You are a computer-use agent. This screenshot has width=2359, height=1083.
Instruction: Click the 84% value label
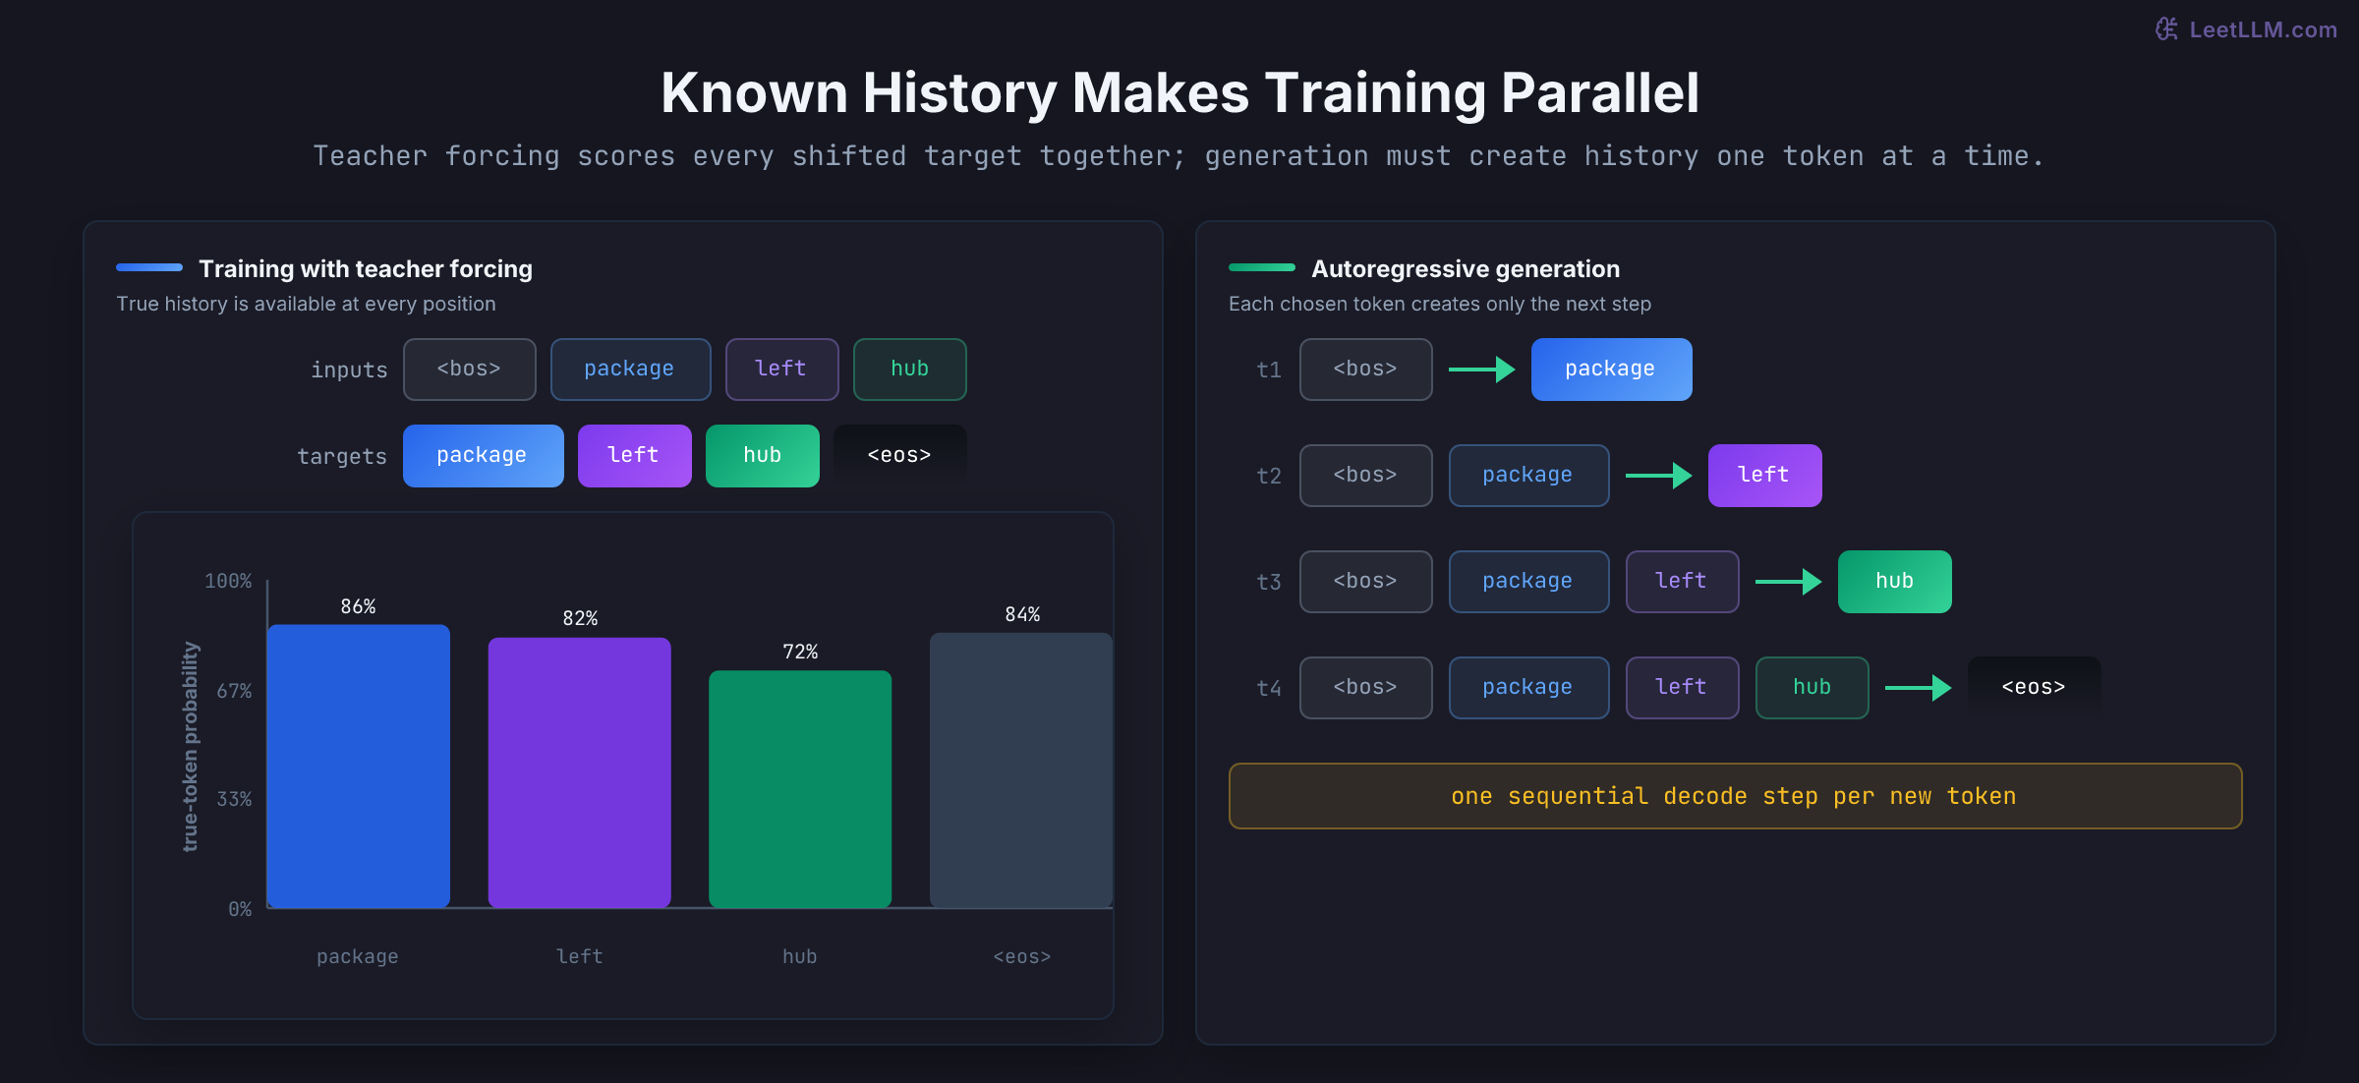click(1022, 614)
